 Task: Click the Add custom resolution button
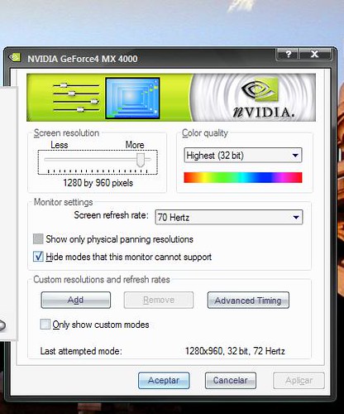coord(76,300)
